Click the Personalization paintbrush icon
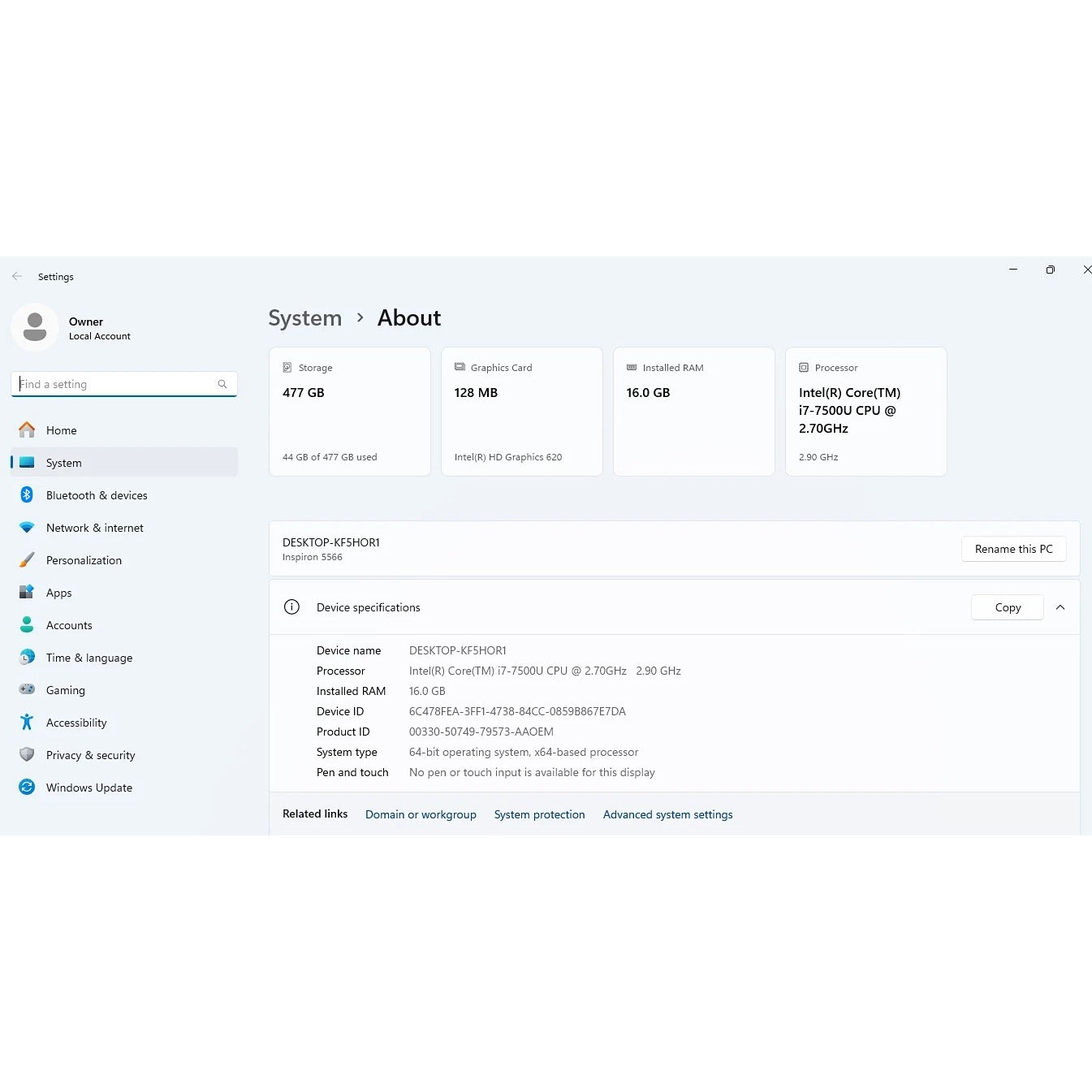 pos(27,559)
